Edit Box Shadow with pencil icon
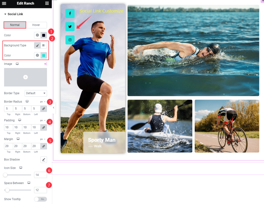The width and height of the screenshot is (264, 204). pyautogui.click(x=44, y=160)
